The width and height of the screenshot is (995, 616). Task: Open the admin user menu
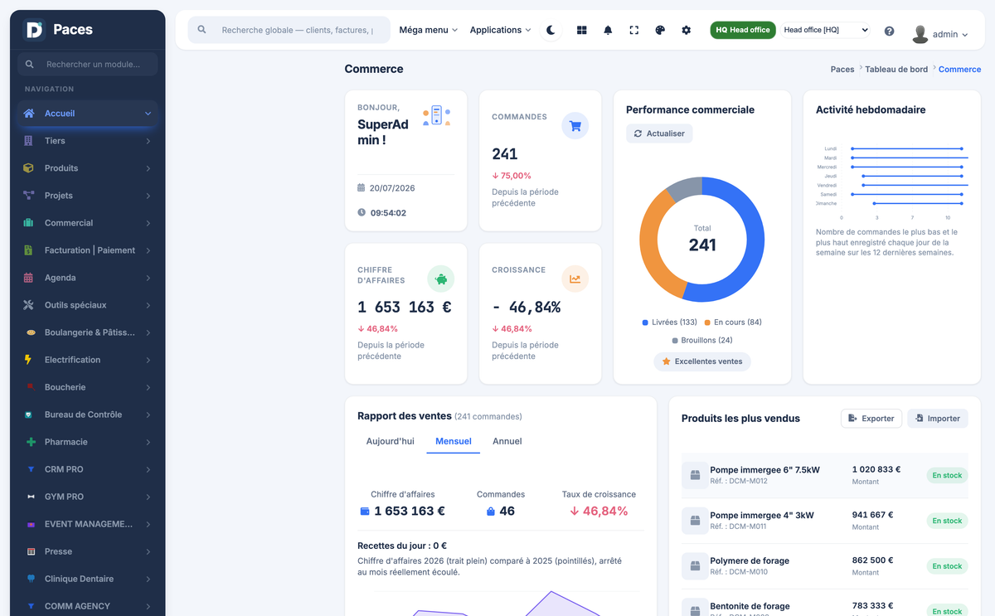coord(940,34)
